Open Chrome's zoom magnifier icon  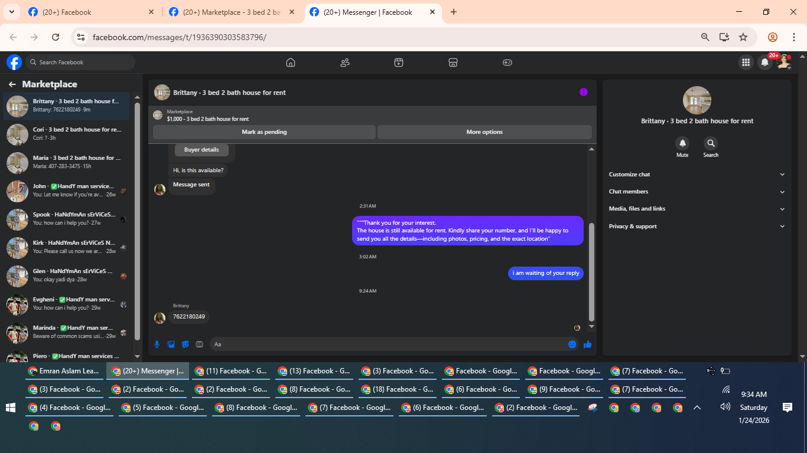coord(705,37)
